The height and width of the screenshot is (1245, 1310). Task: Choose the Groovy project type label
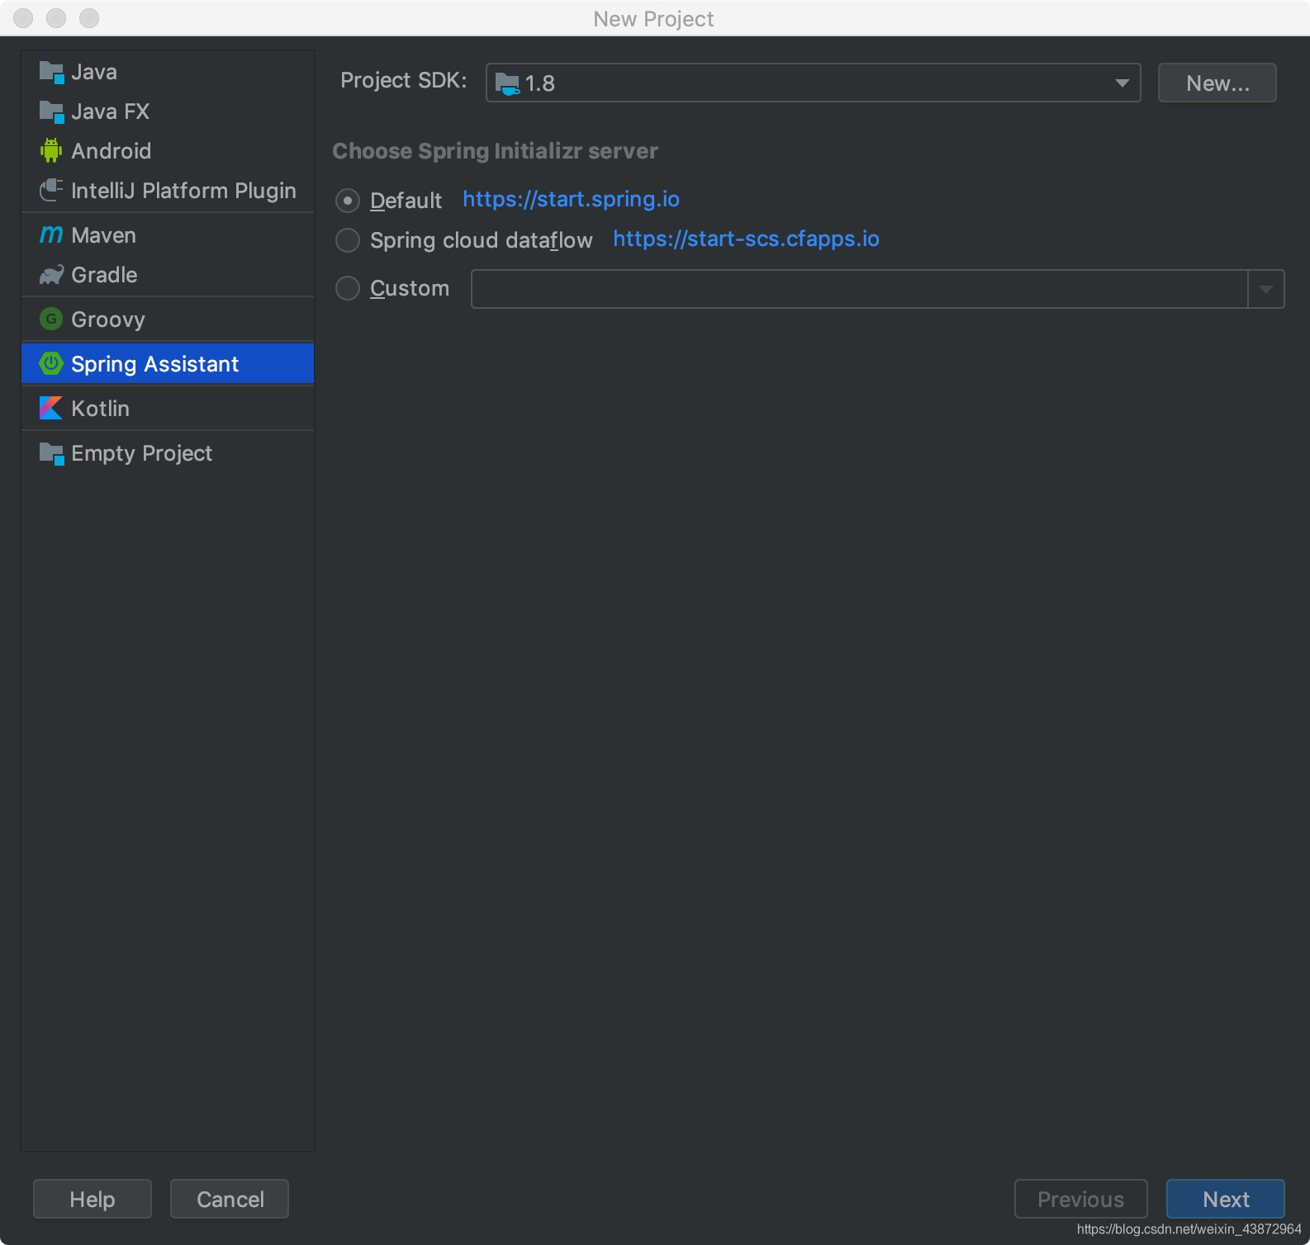[x=108, y=320]
